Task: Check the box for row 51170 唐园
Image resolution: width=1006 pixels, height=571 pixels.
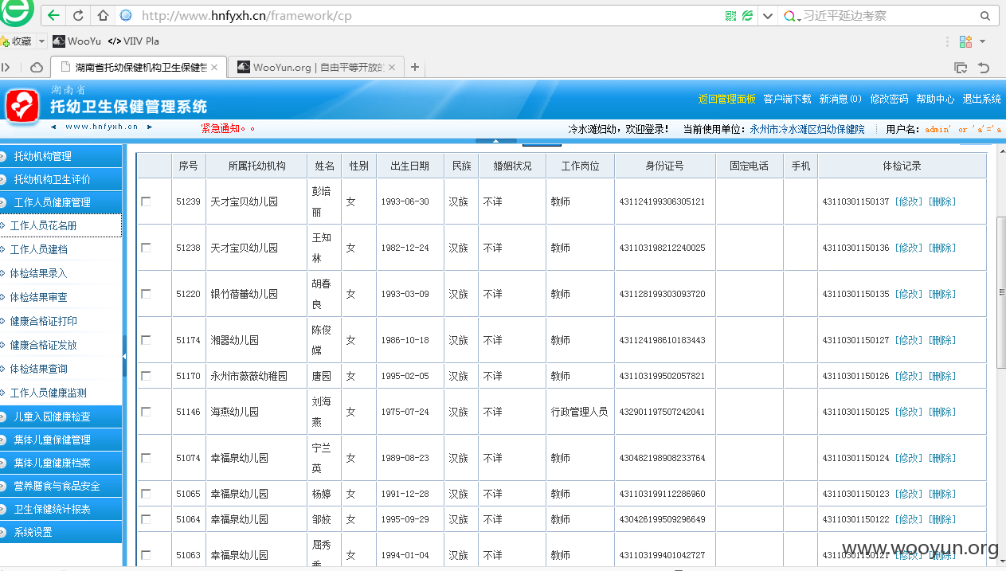Action: point(146,376)
